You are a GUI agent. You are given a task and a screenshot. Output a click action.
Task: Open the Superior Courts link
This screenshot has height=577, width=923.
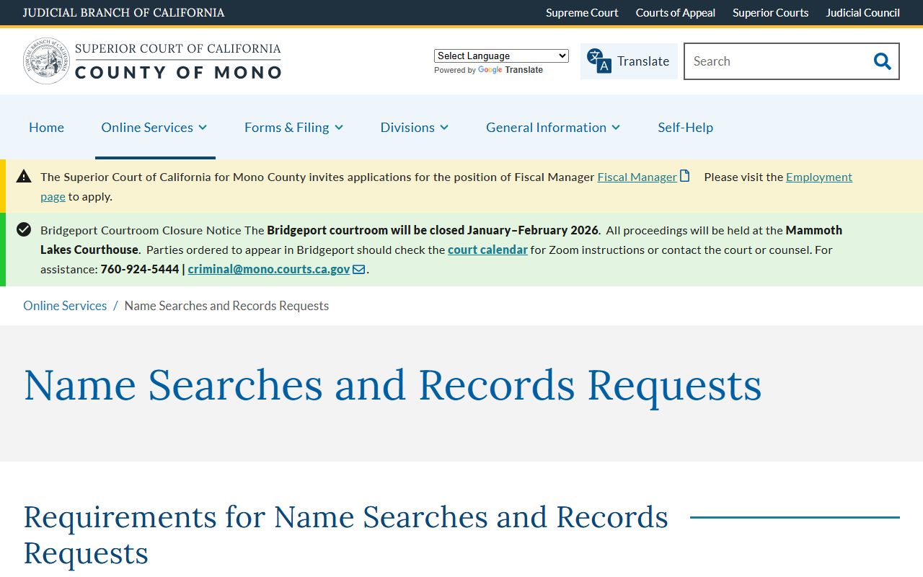(770, 12)
